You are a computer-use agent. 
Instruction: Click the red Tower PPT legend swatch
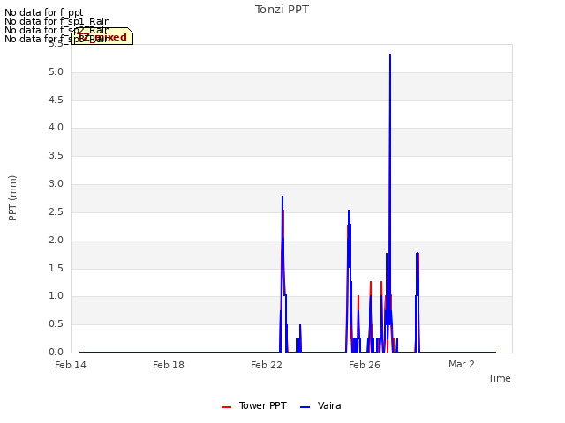pyautogui.click(x=226, y=407)
